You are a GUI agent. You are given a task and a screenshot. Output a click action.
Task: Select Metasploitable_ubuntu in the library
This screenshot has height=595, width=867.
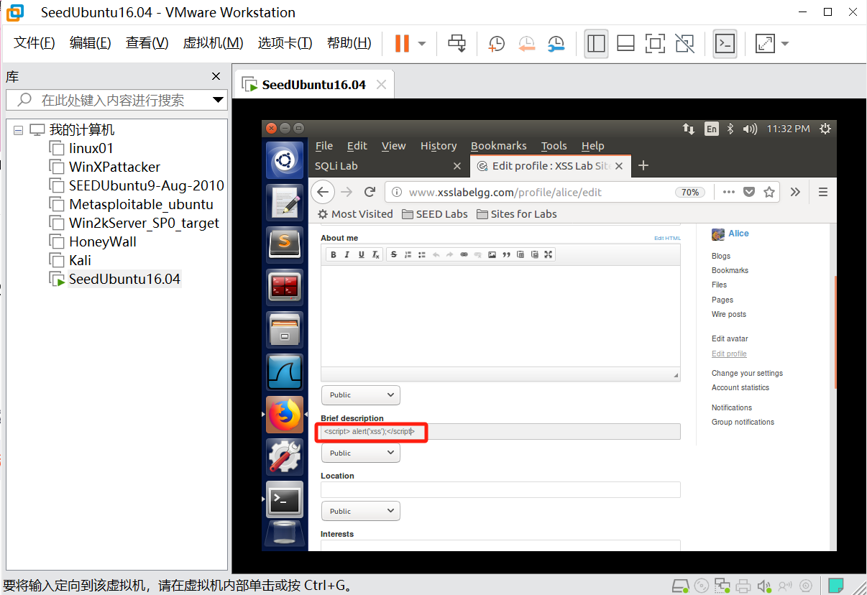141,204
